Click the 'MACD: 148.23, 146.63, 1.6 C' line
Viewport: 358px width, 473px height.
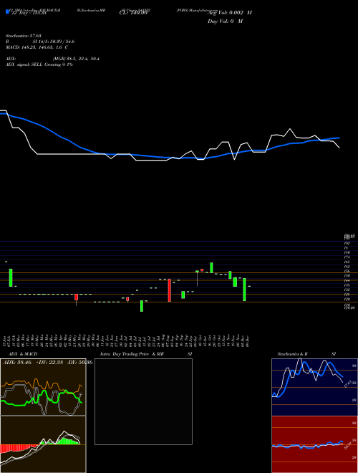[x=37, y=47]
